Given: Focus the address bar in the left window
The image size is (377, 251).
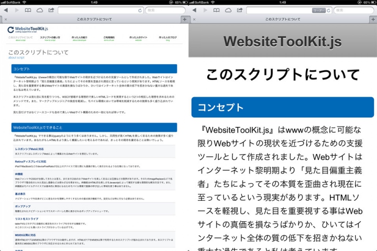Looking at the screenshot, I should (x=101, y=10).
